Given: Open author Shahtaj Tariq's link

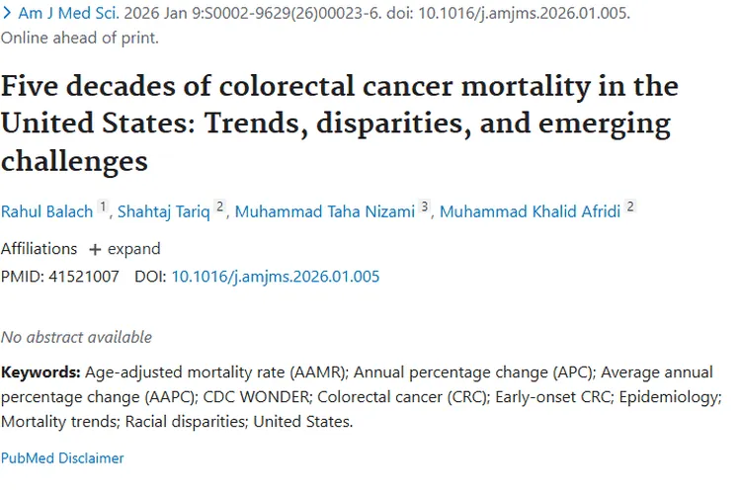Looking at the screenshot, I should pyautogui.click(x=164, y=211).
